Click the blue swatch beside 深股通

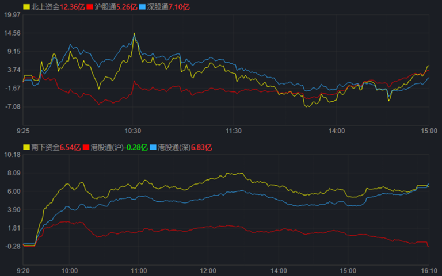143,6
